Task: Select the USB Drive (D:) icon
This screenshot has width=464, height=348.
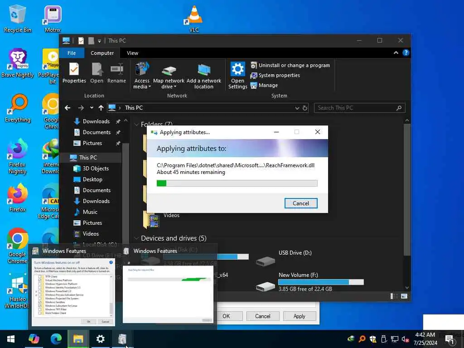Action: click(x=266, y=261)
